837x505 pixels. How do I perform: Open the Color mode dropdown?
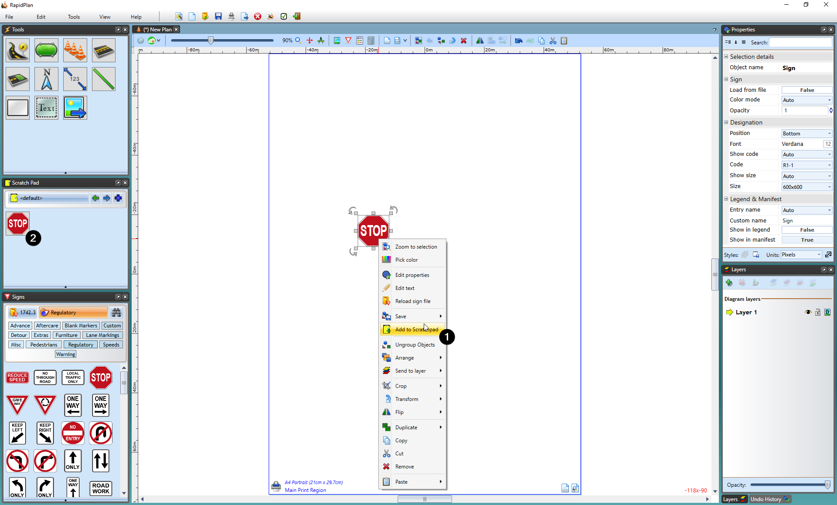point(806,100)
